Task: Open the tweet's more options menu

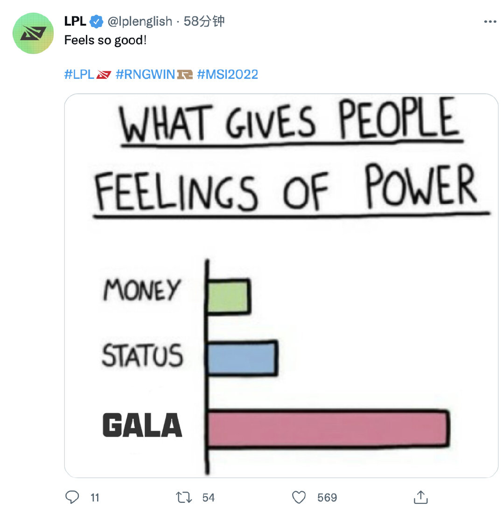Action: [490, 21]
